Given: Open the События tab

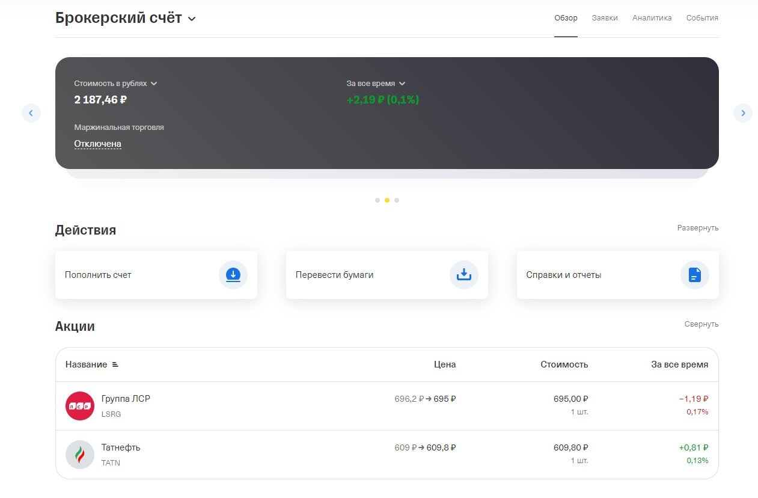Looking at the screenshot, I should 702,18.
